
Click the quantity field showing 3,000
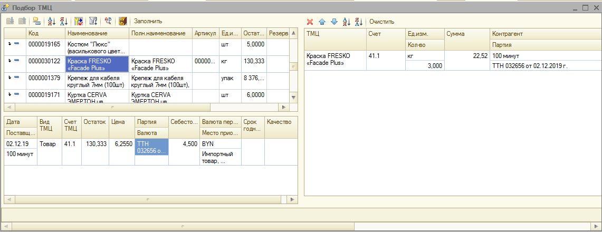tap(425, 66)
